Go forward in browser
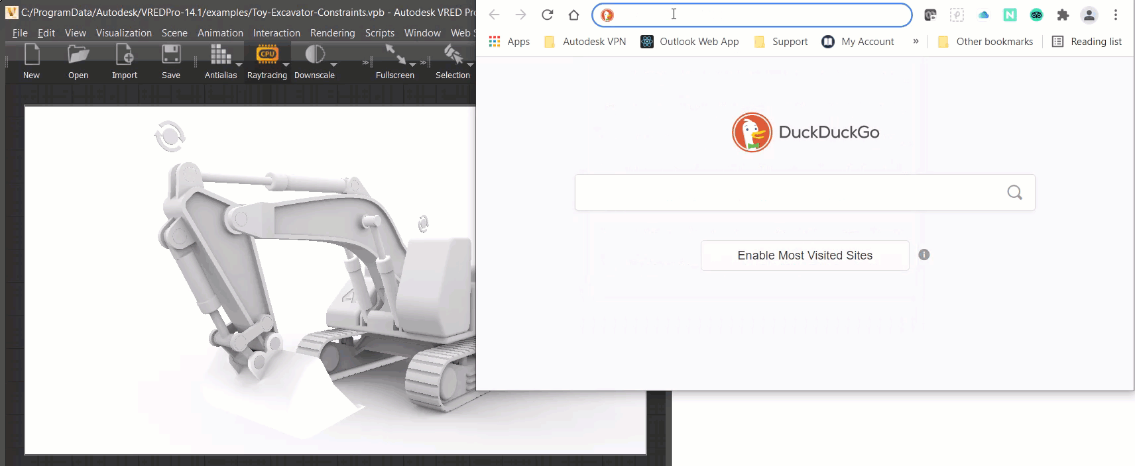 click(520, 15)
